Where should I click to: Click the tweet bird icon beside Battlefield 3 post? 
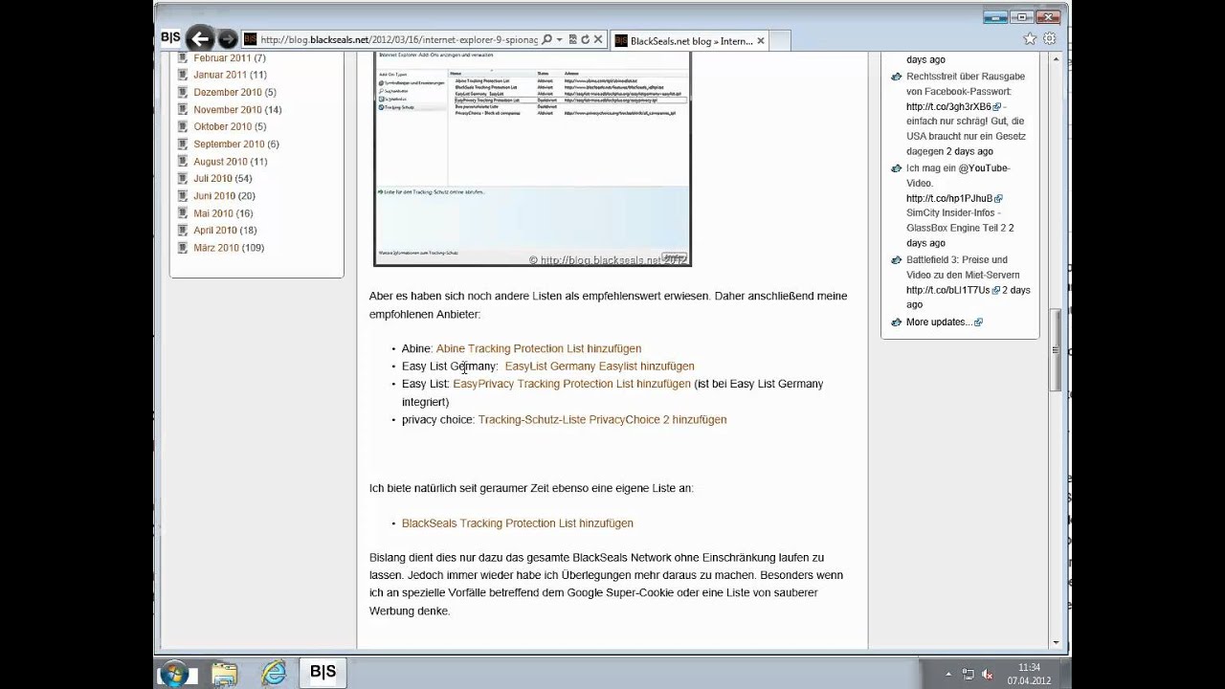tap(896, 260)
